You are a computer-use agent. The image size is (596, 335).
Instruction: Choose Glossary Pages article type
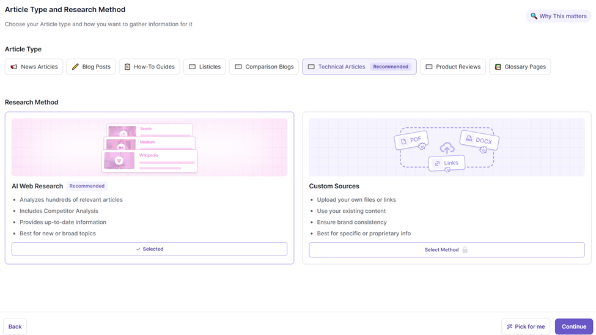[520, 67]
